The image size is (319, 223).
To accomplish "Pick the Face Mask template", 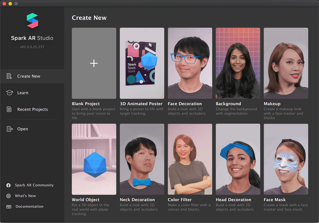I will [x=286, y=159].
